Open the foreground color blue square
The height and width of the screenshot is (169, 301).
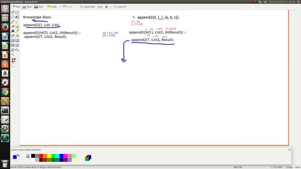pos(15,157)
